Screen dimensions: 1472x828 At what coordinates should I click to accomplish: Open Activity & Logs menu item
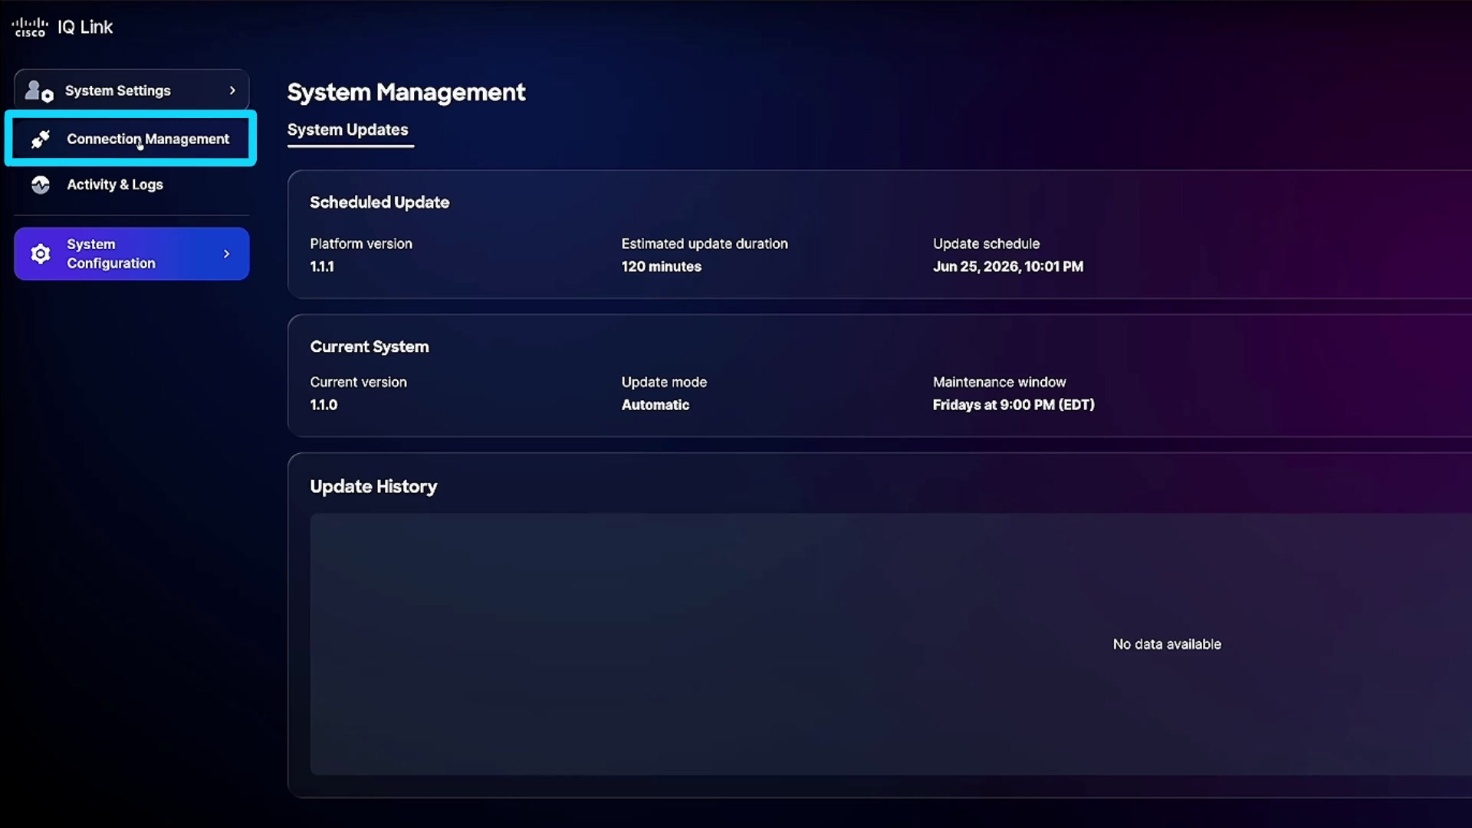(131, 185)
